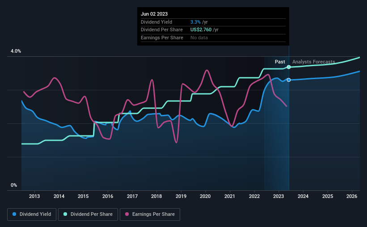Click the blue Dividend Yield legend dot
367x227 pixels.
14,214
